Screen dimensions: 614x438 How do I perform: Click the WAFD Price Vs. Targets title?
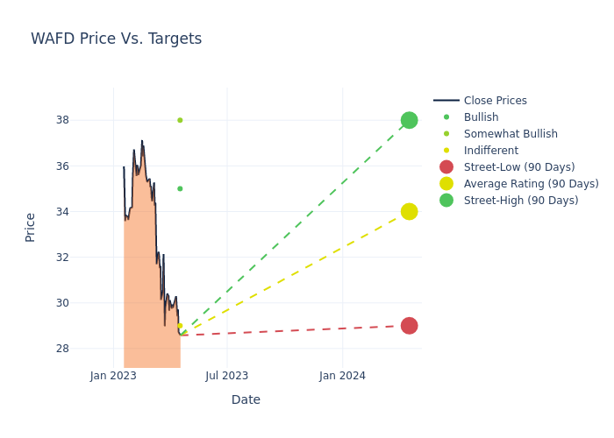click(x=117, y=39)
